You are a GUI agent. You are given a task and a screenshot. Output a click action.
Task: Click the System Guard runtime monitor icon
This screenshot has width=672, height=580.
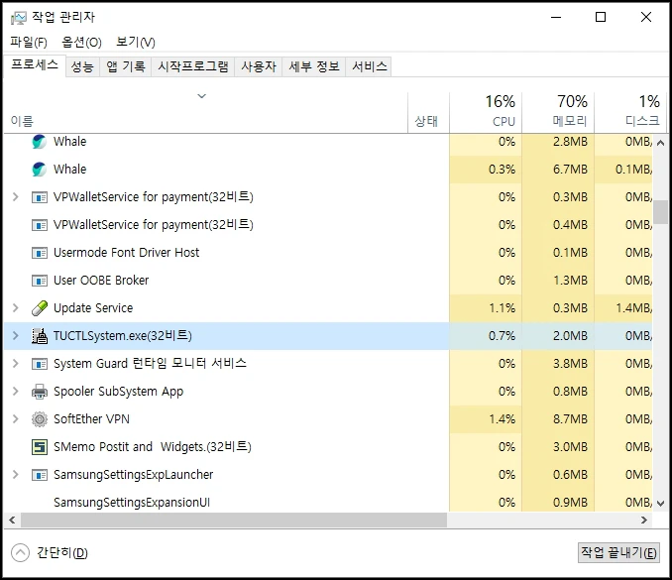tap(40, 364)
